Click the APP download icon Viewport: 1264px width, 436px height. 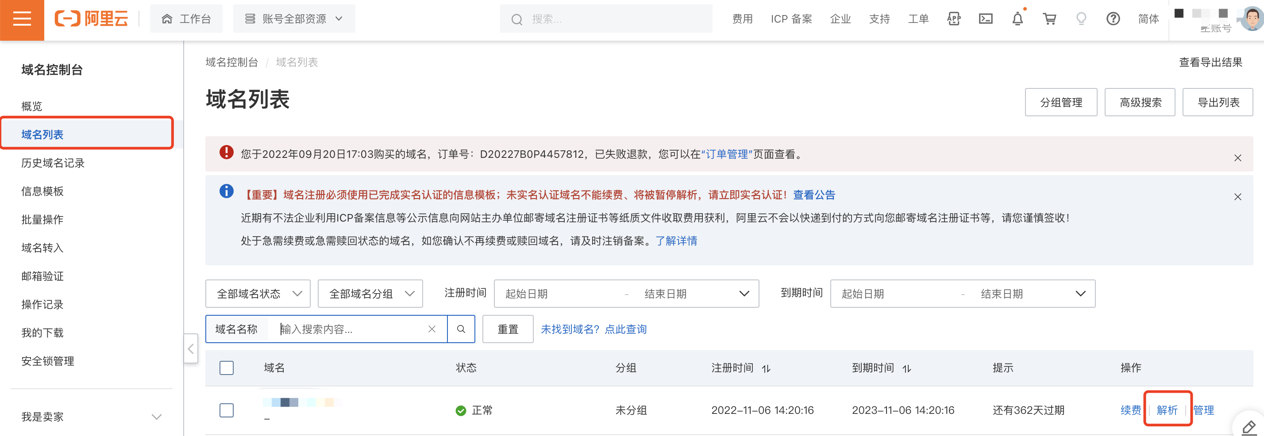(x=953, y=19)
